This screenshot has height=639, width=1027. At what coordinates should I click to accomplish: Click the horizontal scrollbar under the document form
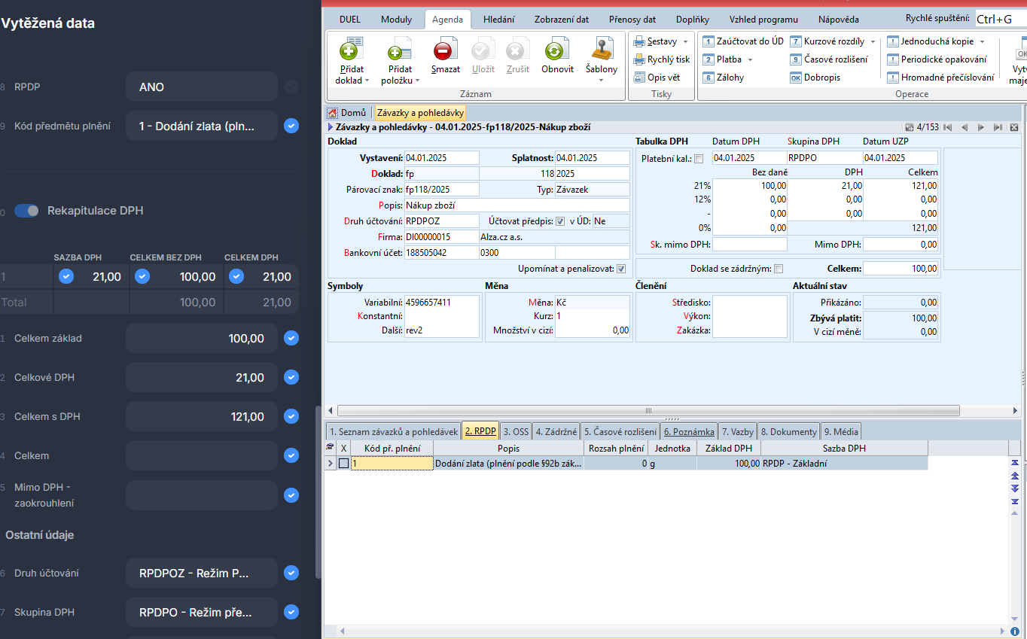click(x=648, y=411)
